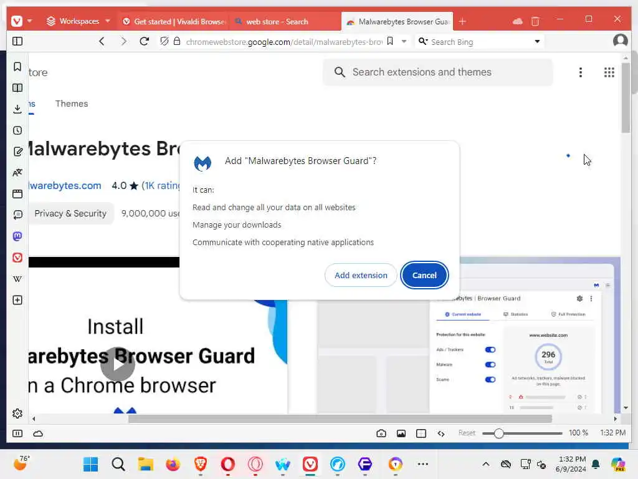Expand Vivaldi menu arrow
The height and width of the screenshot is (479, 638).
coord(30,21)
